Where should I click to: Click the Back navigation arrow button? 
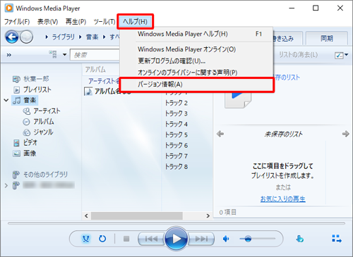[x=12, y=37]
